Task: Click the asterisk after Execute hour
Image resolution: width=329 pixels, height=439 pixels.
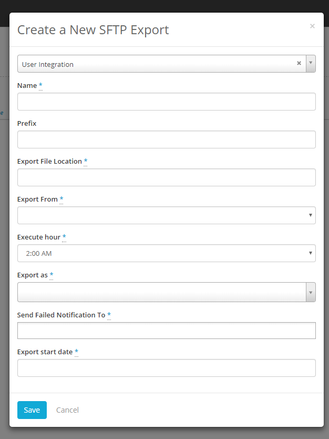Action: pos(64,236)
